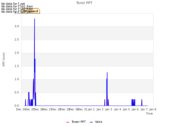
Task: Click the Jan 2 x-axis tick label
Action: 100,109
